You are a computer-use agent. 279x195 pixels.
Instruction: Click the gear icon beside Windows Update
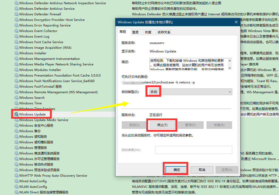[16, 114]
